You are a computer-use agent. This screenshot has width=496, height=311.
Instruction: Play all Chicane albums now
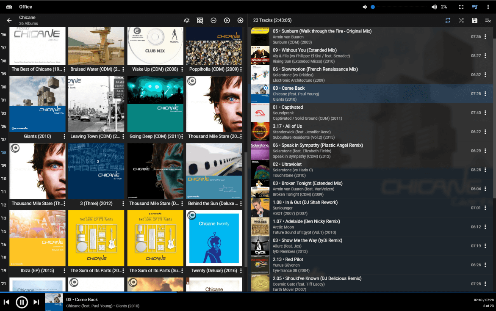(x=227, y=21)
